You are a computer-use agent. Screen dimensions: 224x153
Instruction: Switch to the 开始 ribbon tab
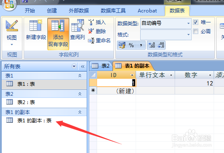click(30, 11)
